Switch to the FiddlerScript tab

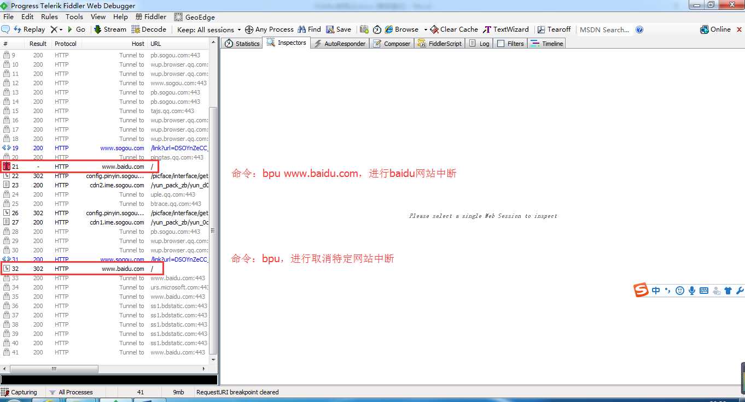[439, 43]
